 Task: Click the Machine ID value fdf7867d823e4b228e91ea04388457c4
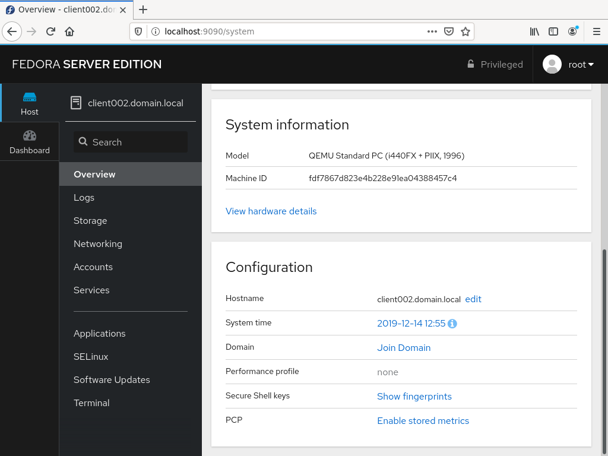pyautogui.click(x=383, y=178)
